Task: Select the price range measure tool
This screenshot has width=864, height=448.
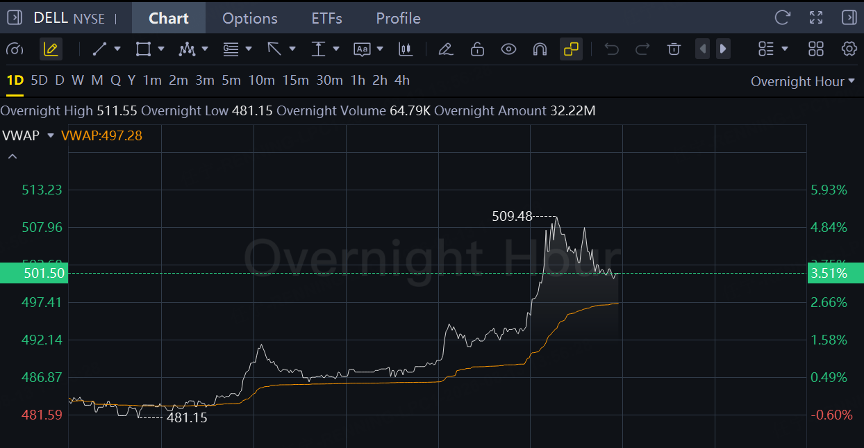Action: click(318, 49)
